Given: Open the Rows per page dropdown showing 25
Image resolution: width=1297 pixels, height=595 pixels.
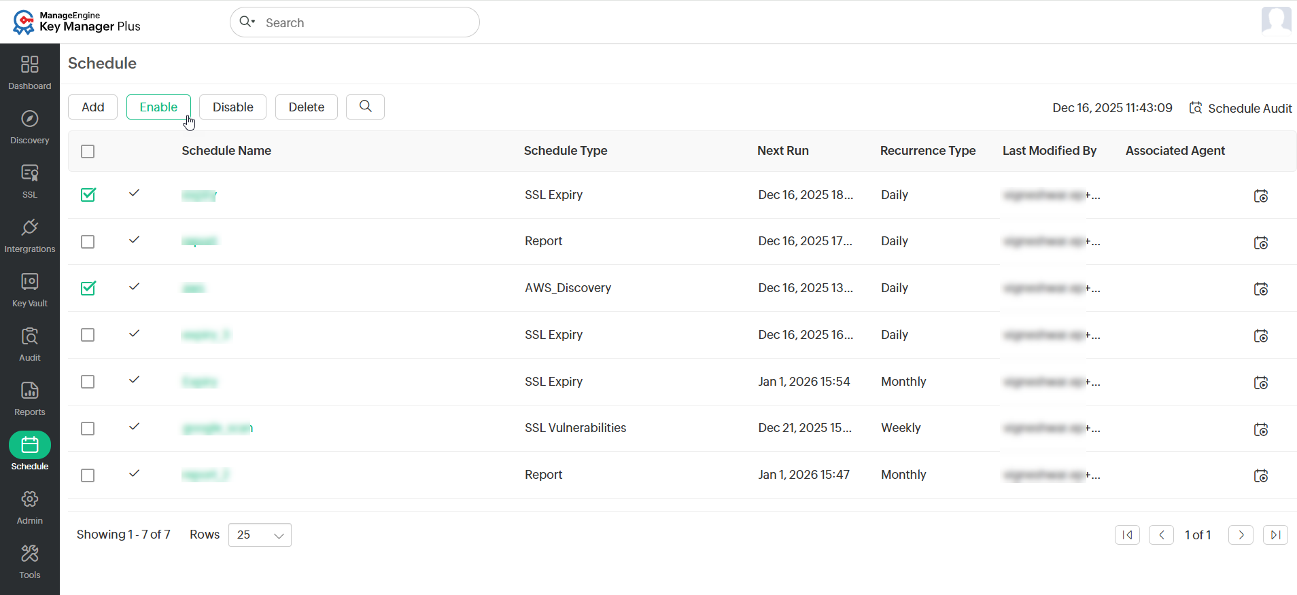Looking at the screenshot, I should 260,535.
